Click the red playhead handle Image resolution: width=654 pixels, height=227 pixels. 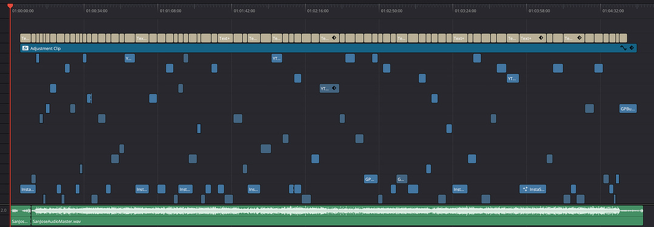coord(10,5)
